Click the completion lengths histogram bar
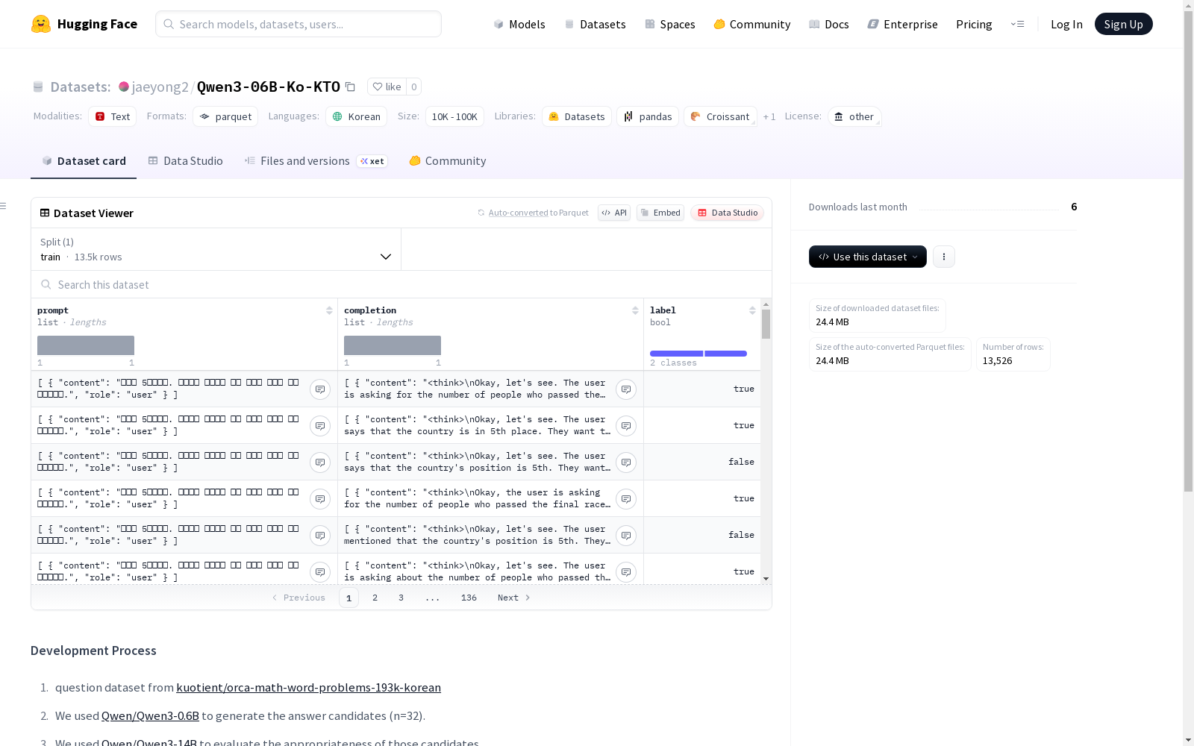The image size is (1194, 746). click(393, 345)
